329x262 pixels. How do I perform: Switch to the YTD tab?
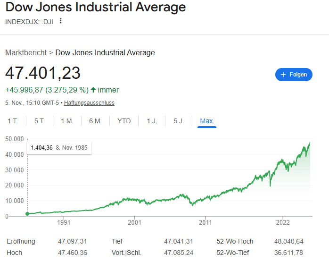pyautogui.click(x=124, y=121)
